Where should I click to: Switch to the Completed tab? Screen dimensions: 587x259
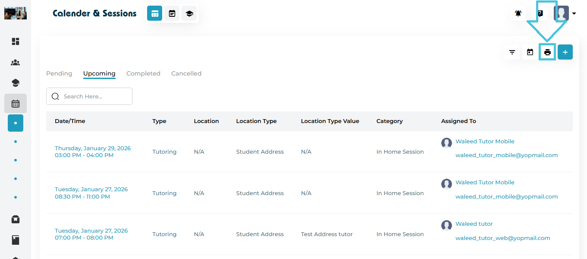tap(143, 73)
